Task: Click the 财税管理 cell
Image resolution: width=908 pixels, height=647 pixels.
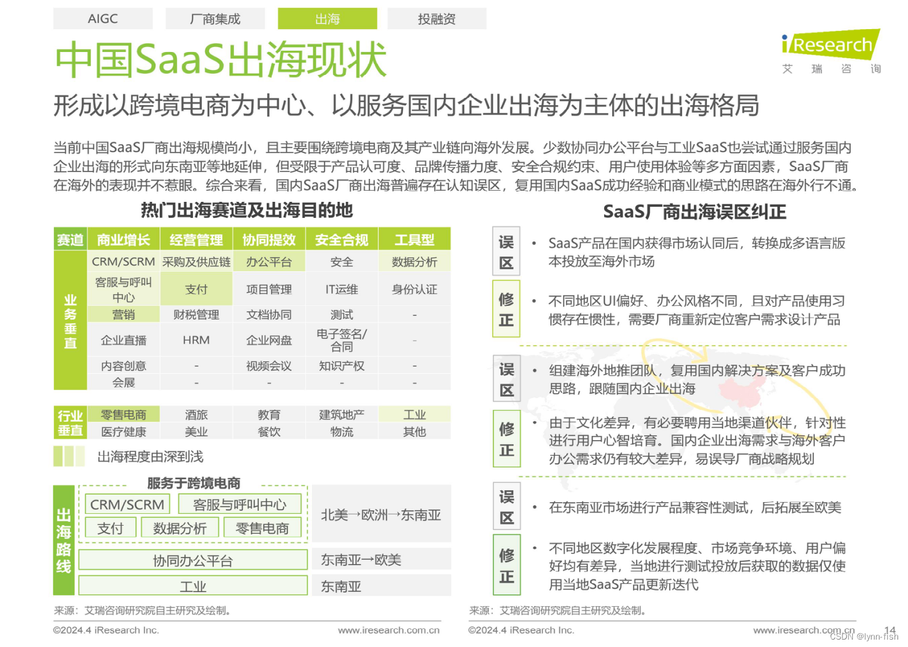Action: click(x=196, y=315)
